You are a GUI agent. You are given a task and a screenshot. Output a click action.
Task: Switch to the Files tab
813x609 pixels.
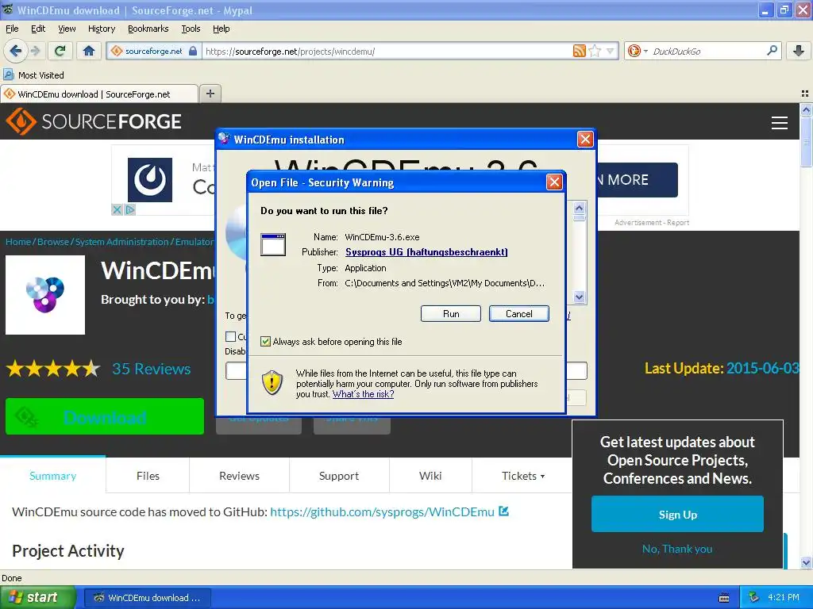148,476
